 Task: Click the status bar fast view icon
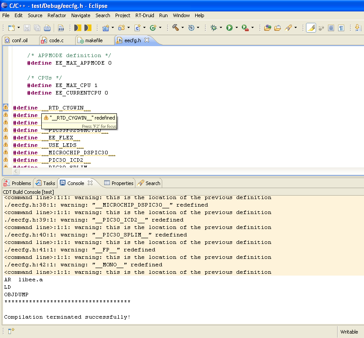(x=11, y=331)
